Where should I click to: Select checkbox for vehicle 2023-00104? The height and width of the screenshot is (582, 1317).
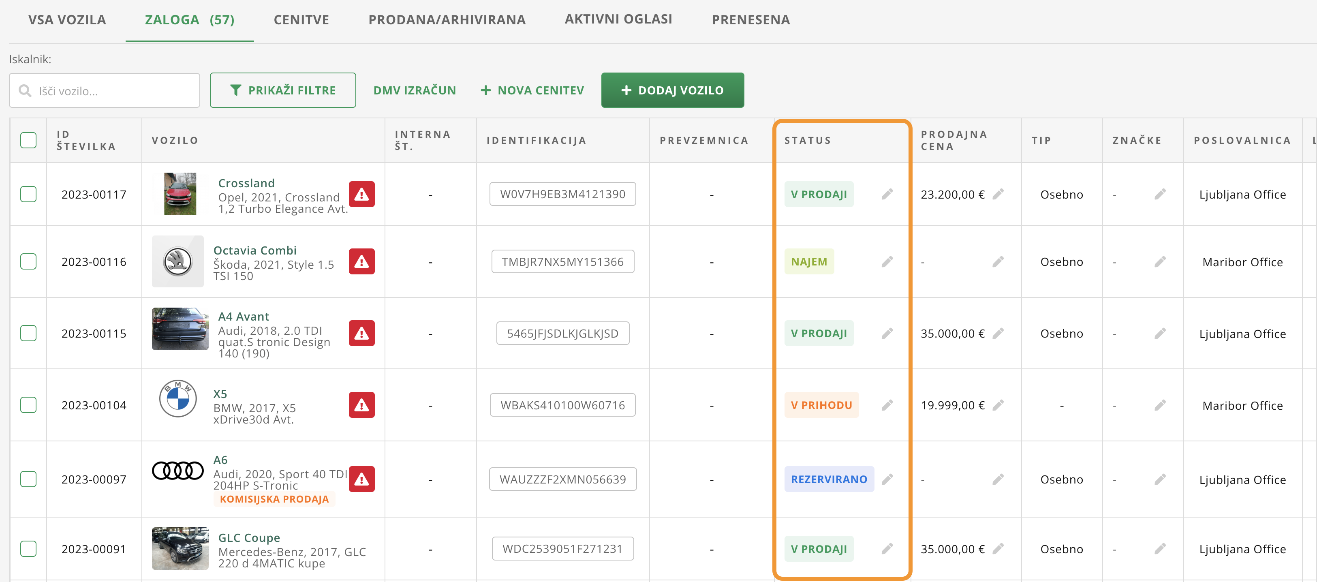(x=28, y=405)
